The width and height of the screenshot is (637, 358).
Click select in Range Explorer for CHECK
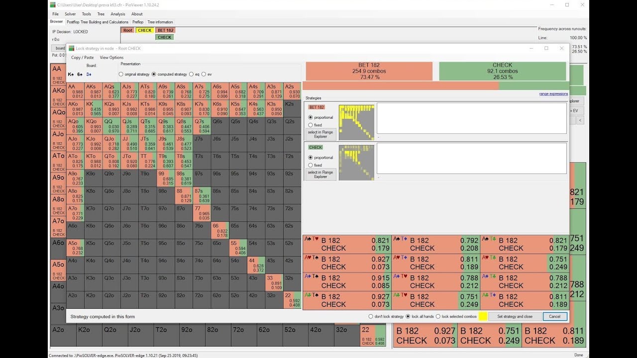[321, 175]
